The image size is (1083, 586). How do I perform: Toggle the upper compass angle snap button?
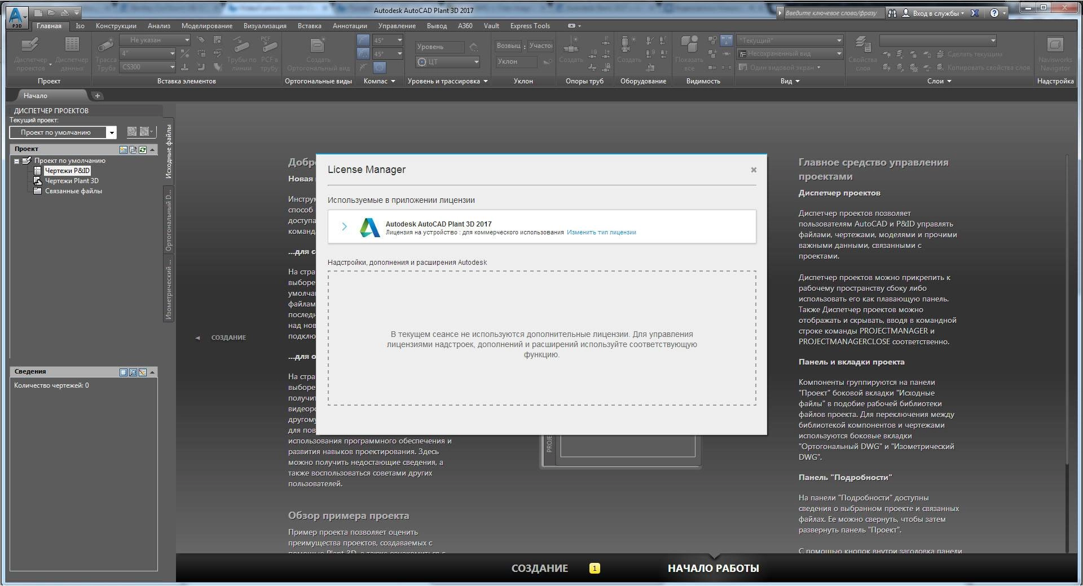click(x=363, y=41)
